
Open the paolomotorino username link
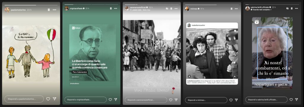pyautogui.click(x=18, y=10)
